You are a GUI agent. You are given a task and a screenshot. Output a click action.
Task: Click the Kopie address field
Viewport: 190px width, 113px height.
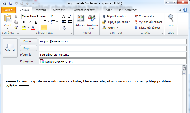coord(113,48)
